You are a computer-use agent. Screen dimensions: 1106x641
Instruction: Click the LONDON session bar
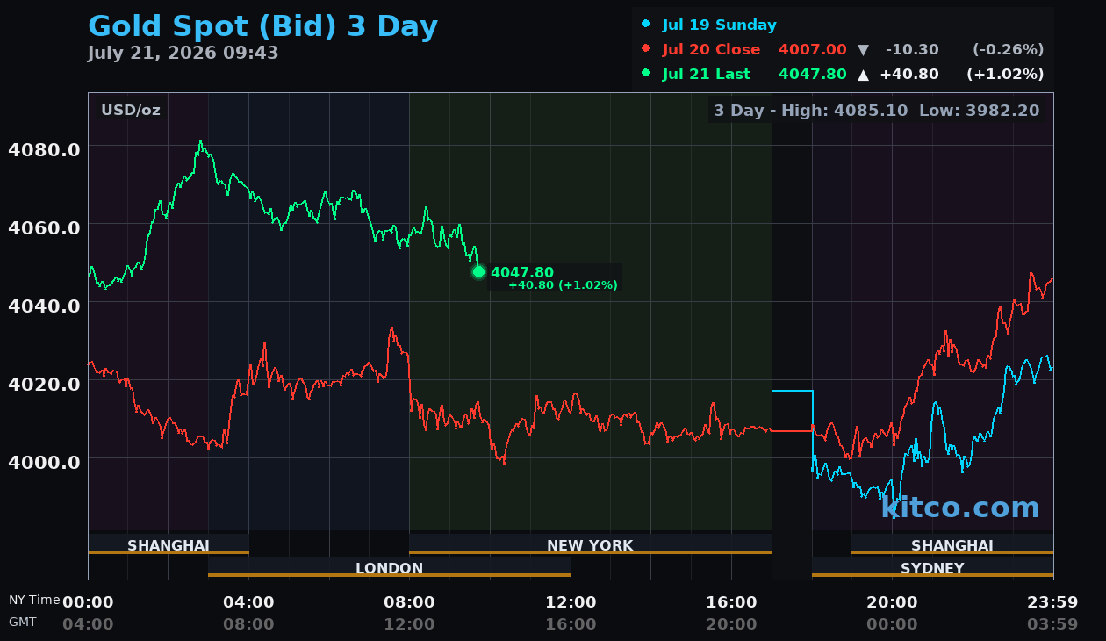390,568
